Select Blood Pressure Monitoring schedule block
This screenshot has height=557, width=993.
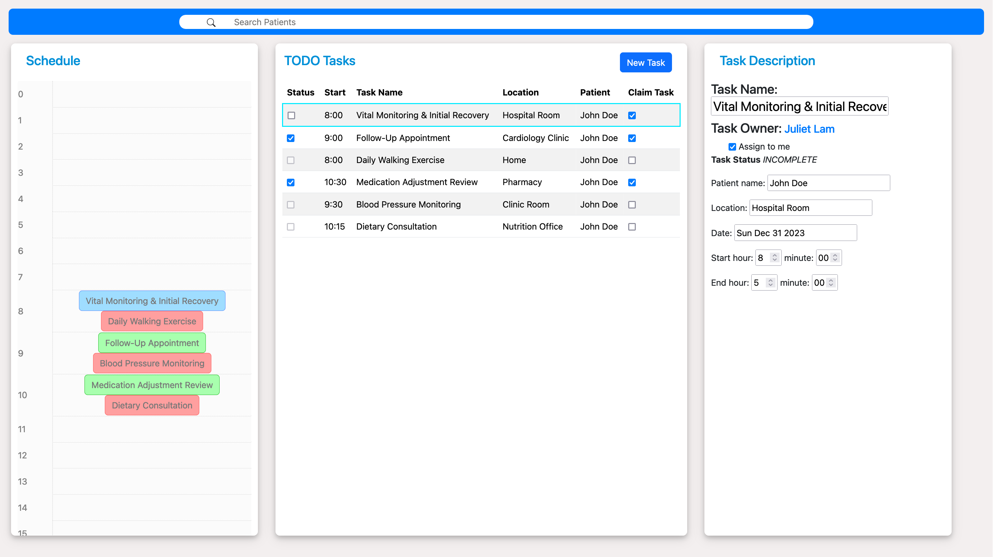click(152, 363)
